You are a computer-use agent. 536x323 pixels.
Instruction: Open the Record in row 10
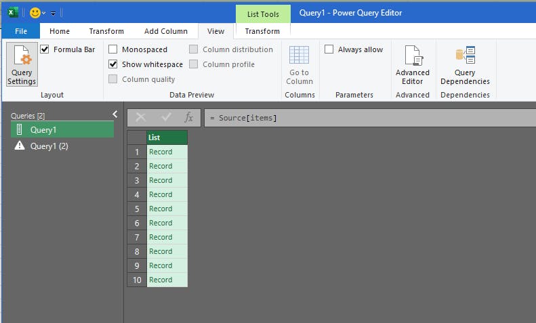161,280
